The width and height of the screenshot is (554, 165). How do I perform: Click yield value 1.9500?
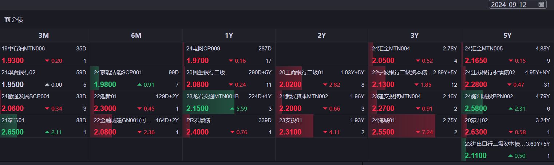[13, 84]
